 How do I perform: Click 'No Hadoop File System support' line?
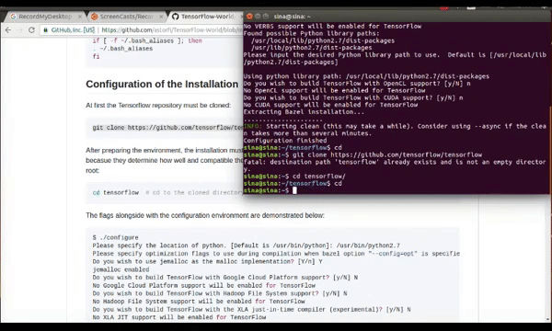click(x=199, y=302)
